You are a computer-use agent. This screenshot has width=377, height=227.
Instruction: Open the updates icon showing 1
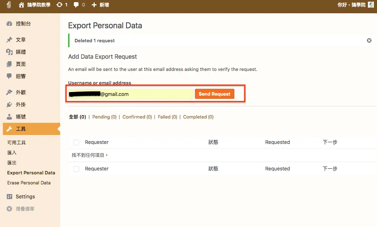(x=59, y=5)
